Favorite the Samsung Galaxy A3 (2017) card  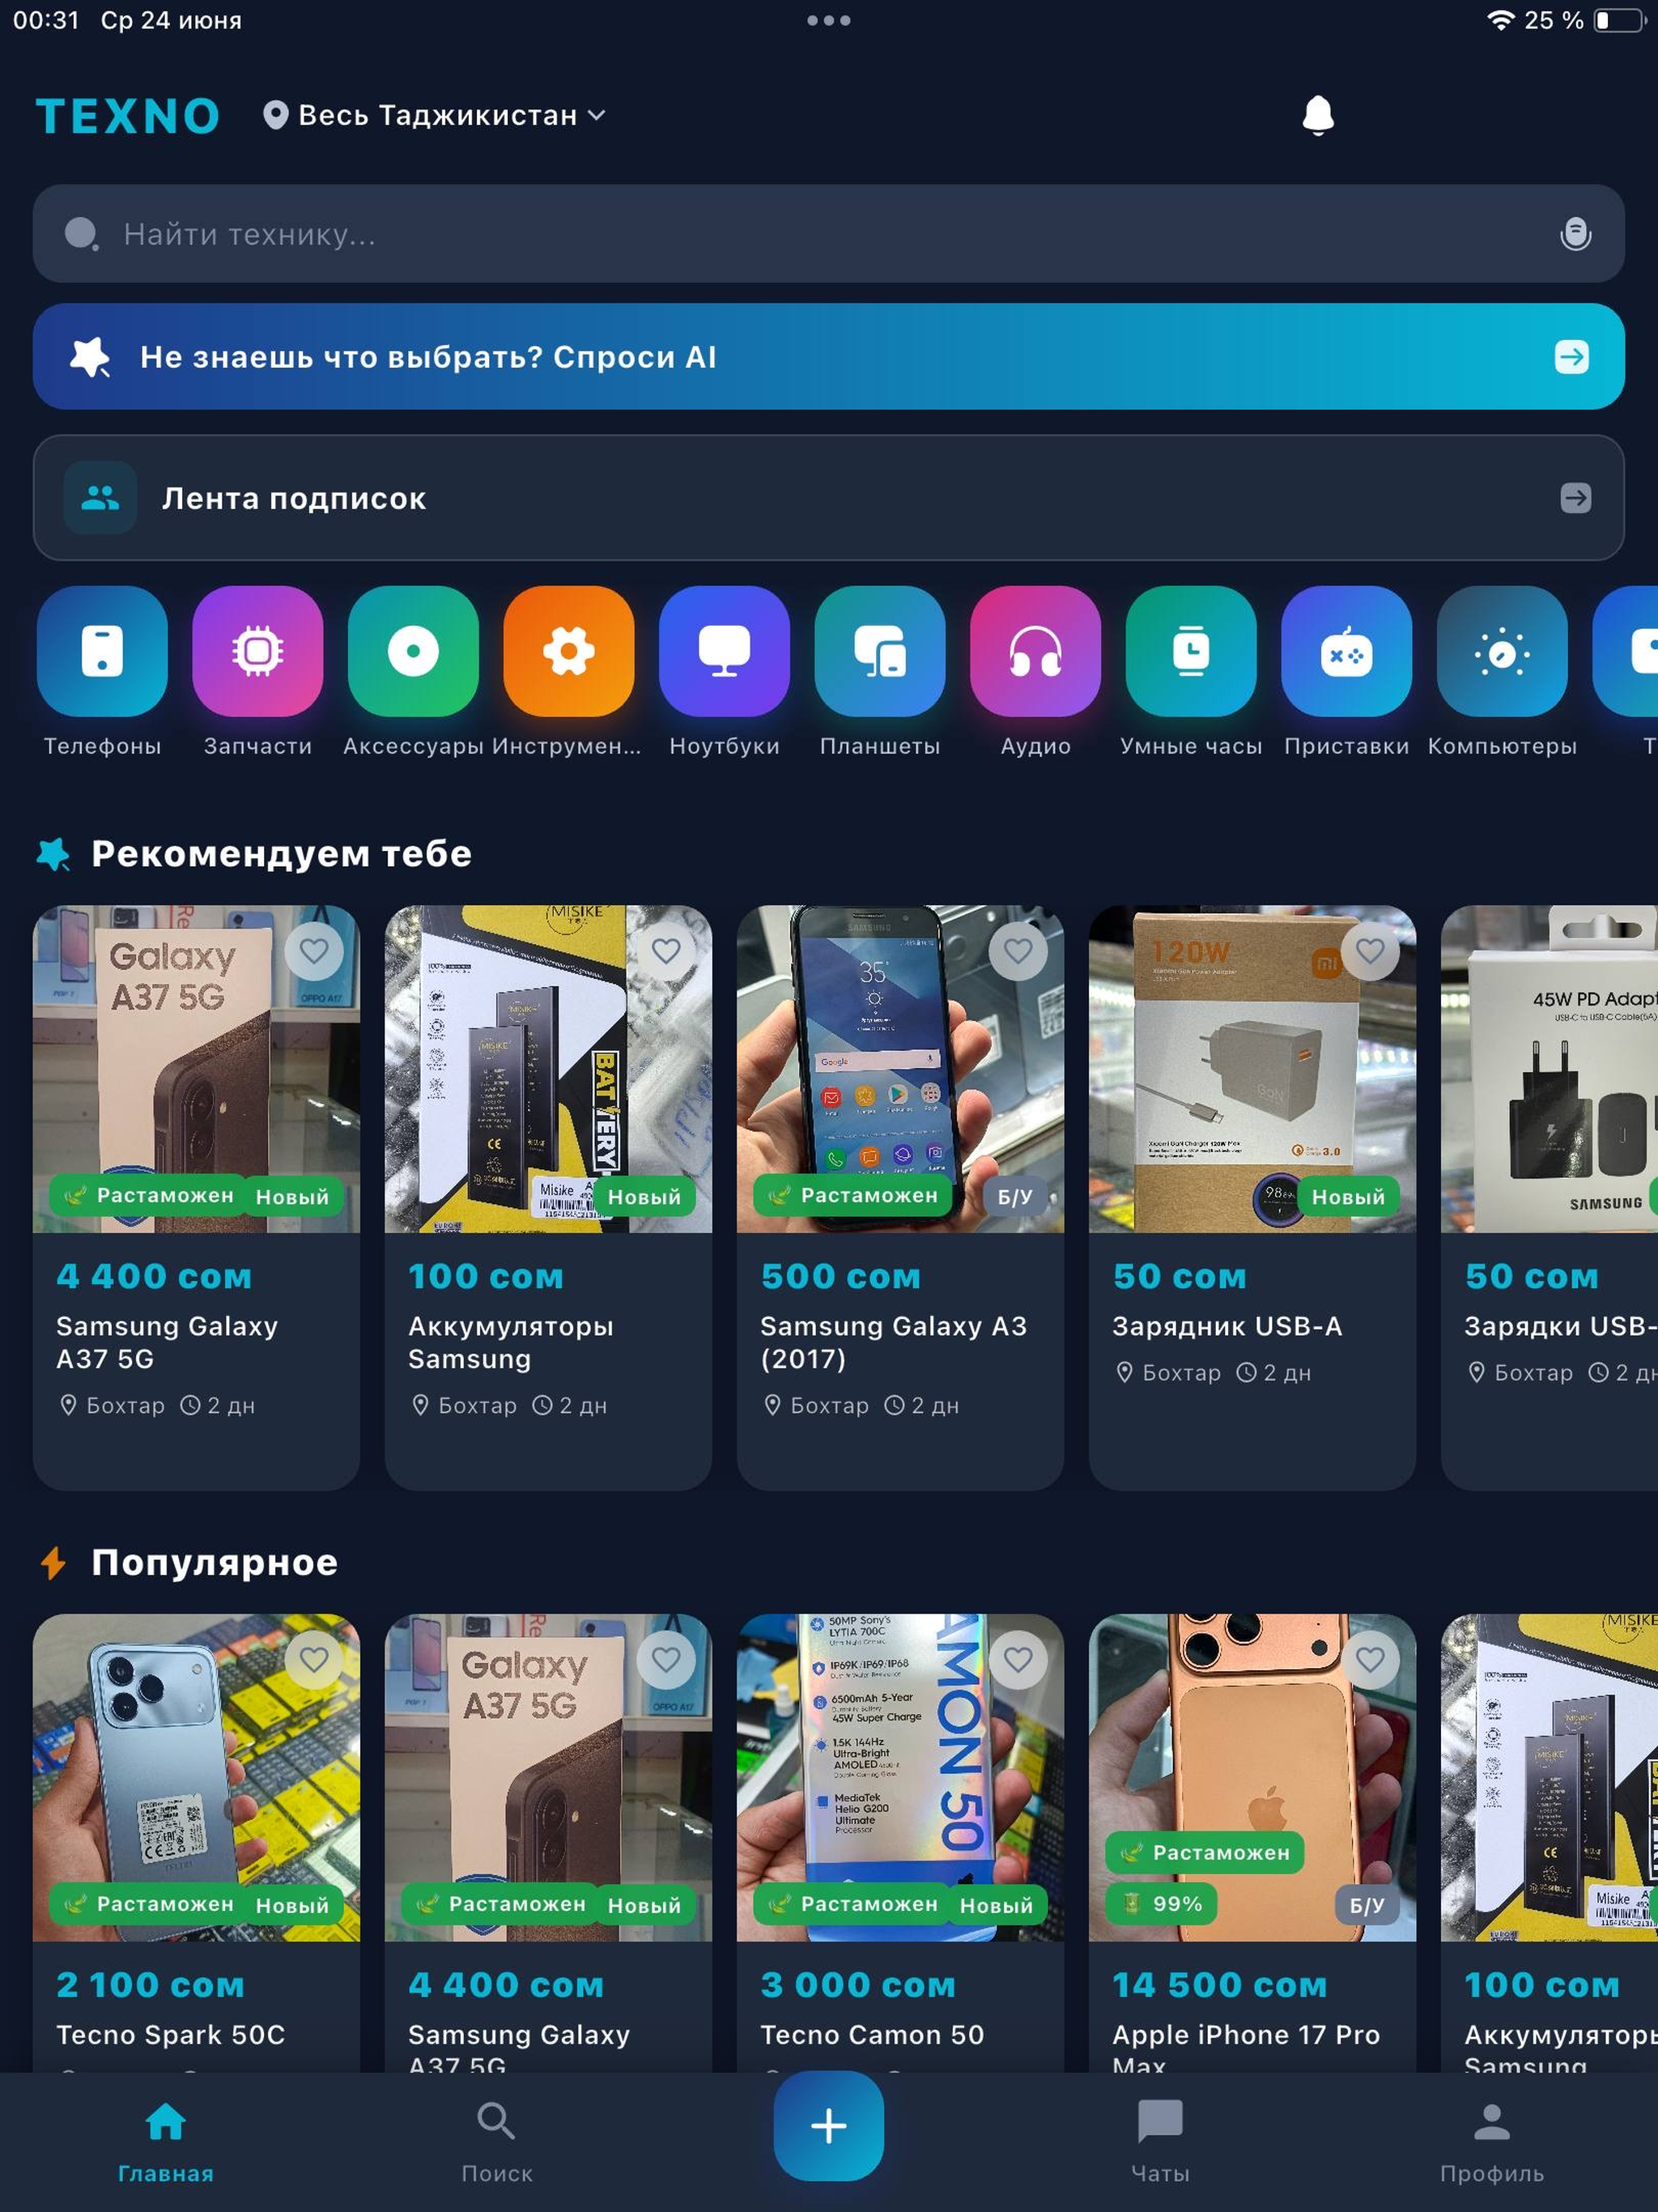coord(1018,951)
